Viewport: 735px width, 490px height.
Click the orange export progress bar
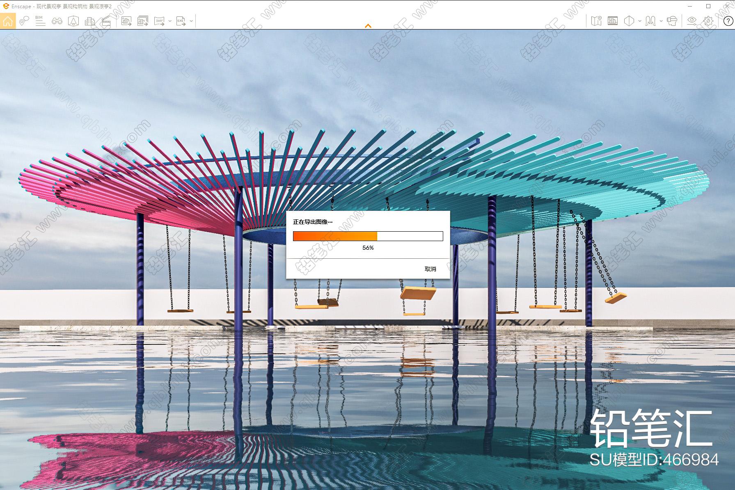[368, 236]
